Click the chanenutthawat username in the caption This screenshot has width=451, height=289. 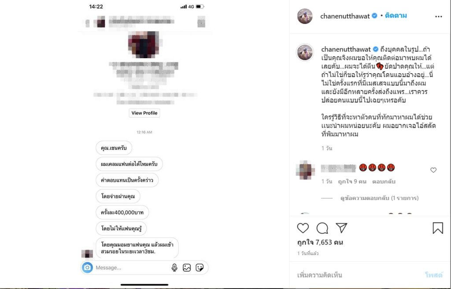346,49
